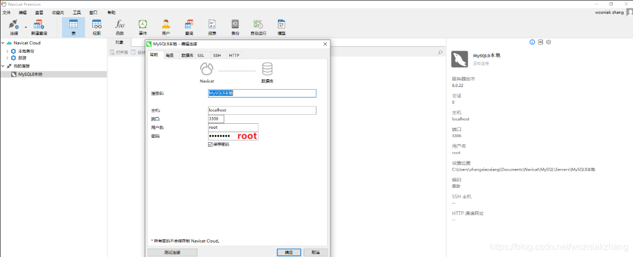Open the 编辑 menu

click(22, 12)
